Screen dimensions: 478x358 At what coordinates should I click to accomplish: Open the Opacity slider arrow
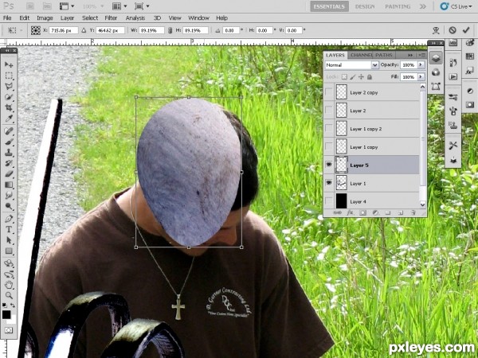tap(421, 65)
